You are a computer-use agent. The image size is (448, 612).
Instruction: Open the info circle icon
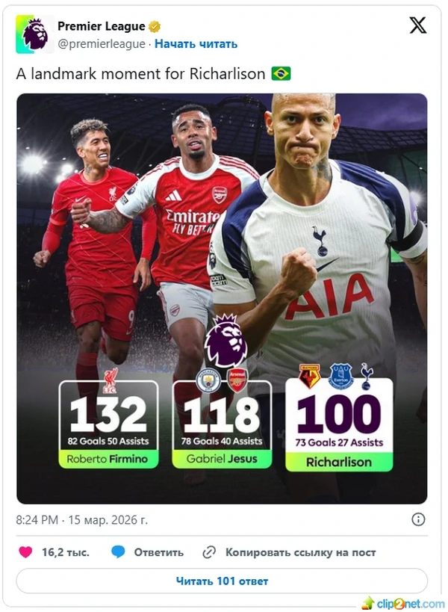click(418, 519)
